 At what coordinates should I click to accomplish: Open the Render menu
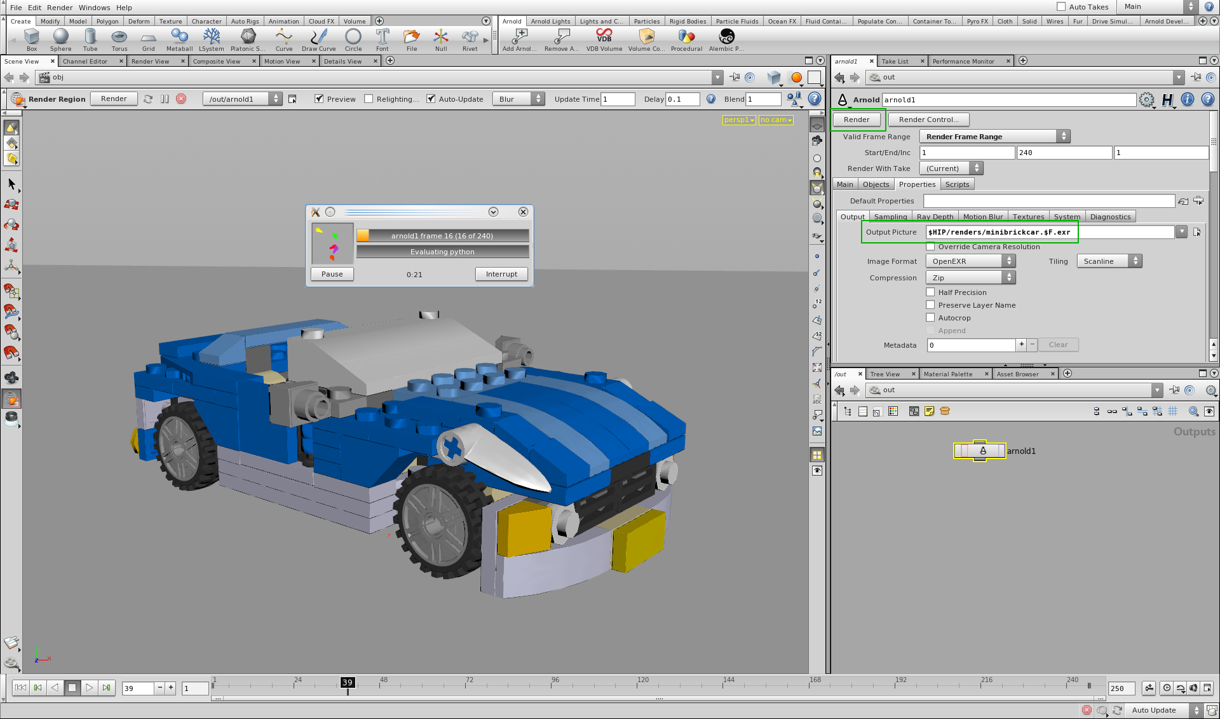[x=60, y=8]
